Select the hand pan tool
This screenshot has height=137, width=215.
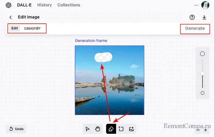tap(98, 129)
